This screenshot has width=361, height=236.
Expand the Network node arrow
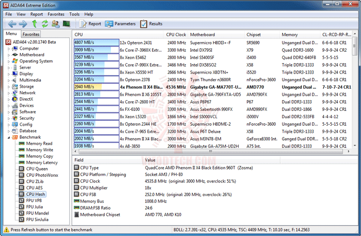pos(9,93)
